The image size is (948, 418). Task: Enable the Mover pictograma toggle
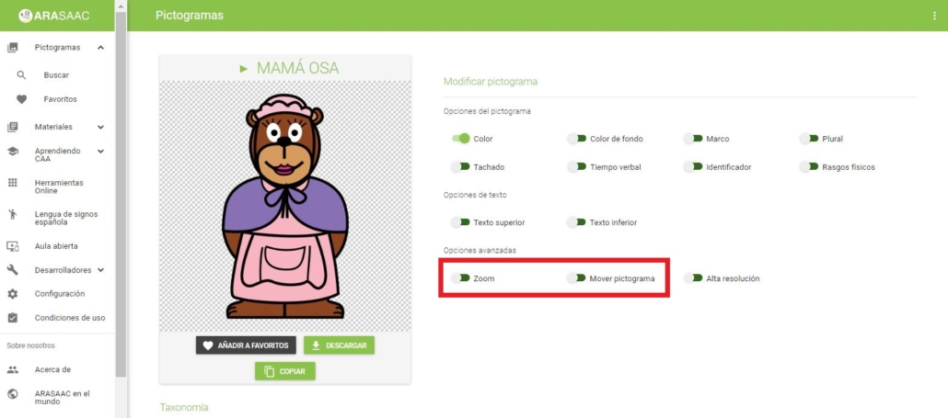pyautogui.click(x=577, y=278)
